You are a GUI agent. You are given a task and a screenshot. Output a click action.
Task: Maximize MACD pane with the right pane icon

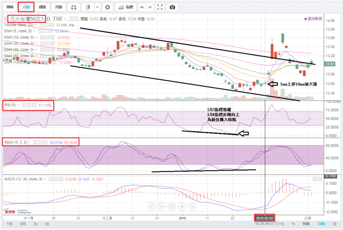click(320, 179)
